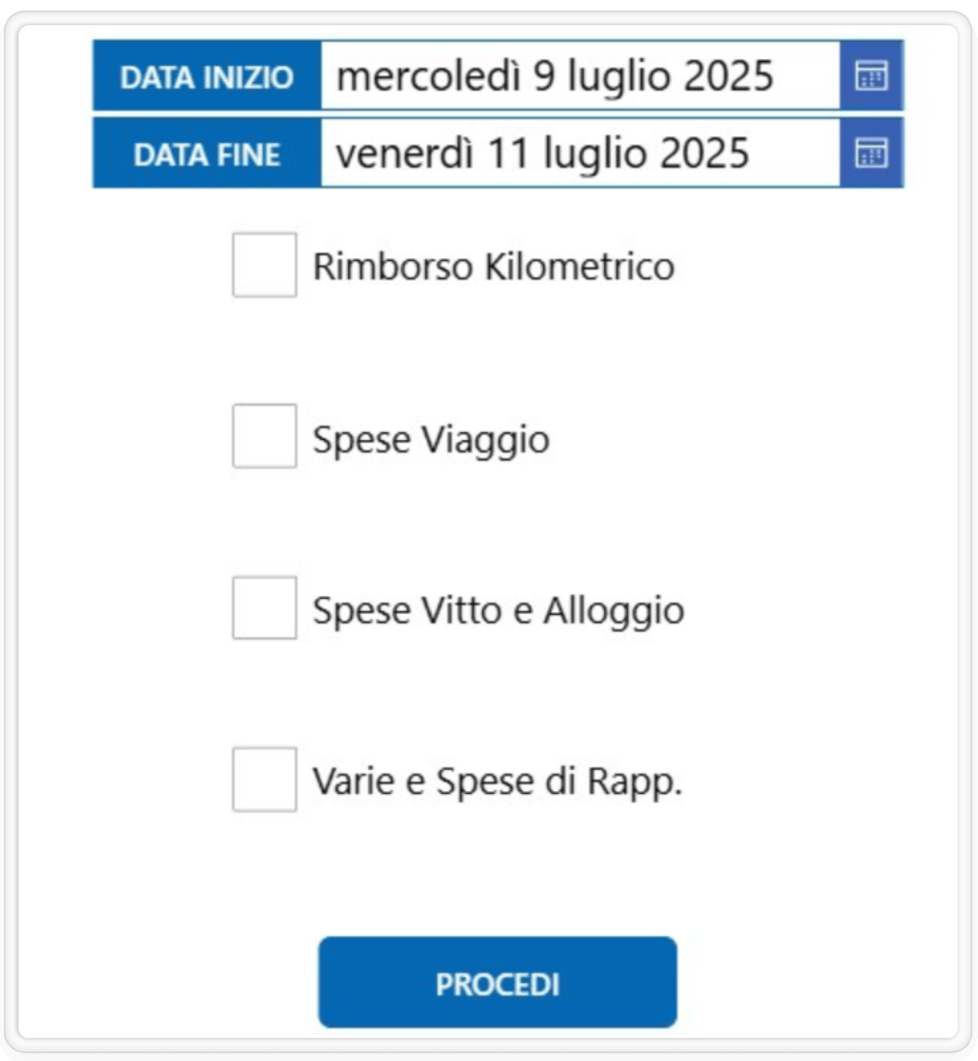Select the Varie e Spese di Rapp. checkbox
Viewport: 978px width, 1061px height.
pos(264,780)
